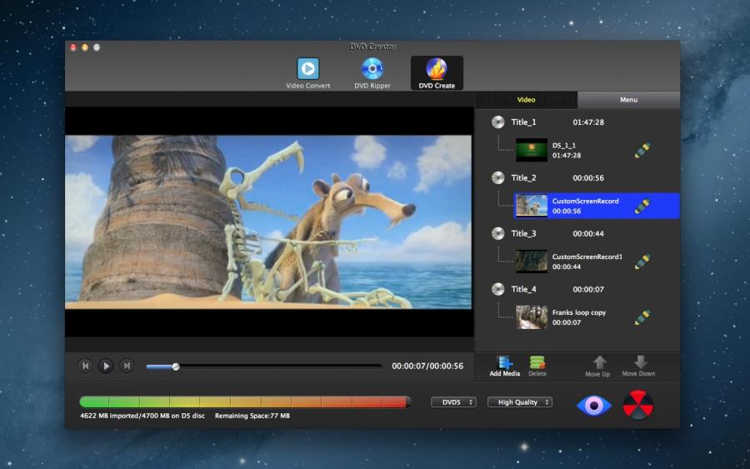This screenshot has width=750, height=469.
Task: Click the video preview frame
Action: tap(268, 222)
